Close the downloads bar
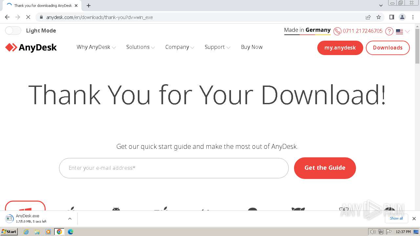 coord(414,219)
